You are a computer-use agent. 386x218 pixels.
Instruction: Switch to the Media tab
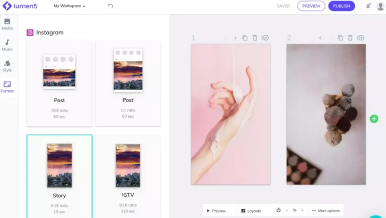pyautogui.click(x=7, y=24)
